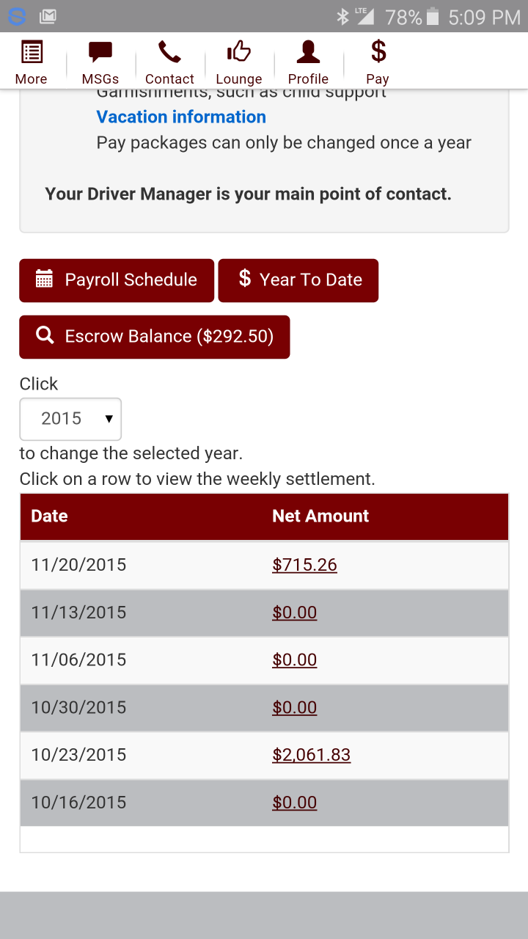Tap the Lounge thumbs-up icon
This screenshot has width=528, height=939.
238,52
